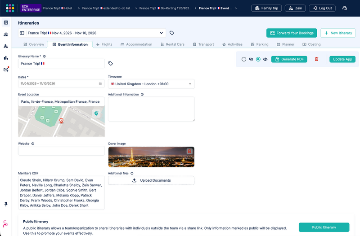Open the Overview tab
Image resolution: width=360 pixels, height=236 pixels.
pos(34,44)
